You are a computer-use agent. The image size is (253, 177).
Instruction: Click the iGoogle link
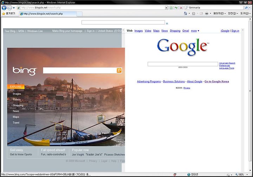(x=225, y=31)
